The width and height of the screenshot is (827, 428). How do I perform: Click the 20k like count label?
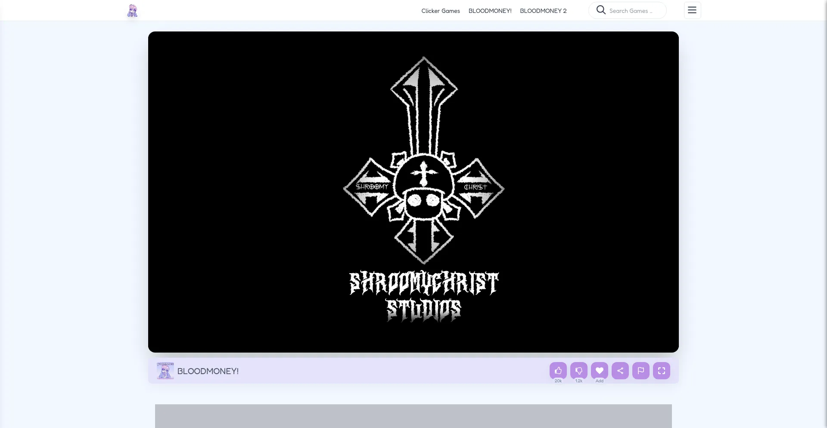[x=558, y=381]
